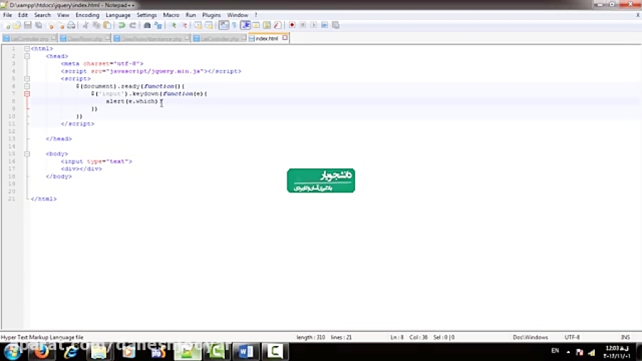Close the index.html tab with its X

(285, 38)
